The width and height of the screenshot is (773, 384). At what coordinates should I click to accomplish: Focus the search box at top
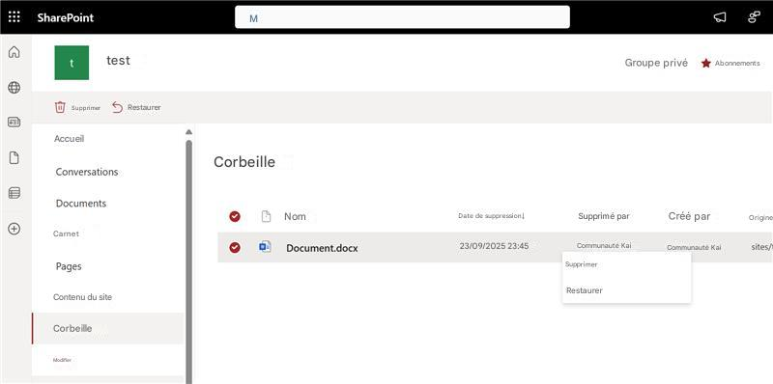coord(402,17)
